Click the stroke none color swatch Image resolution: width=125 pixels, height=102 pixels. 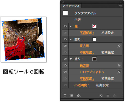94,26
